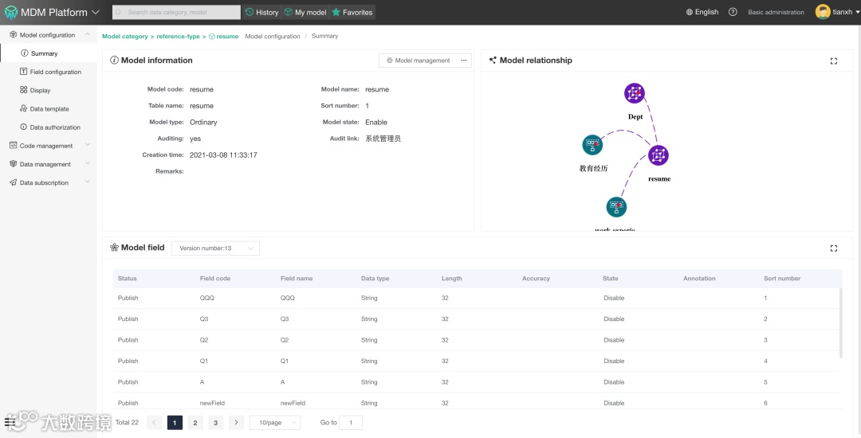
Task: Open Field configuration in sidebar
Action: point(49,72)
